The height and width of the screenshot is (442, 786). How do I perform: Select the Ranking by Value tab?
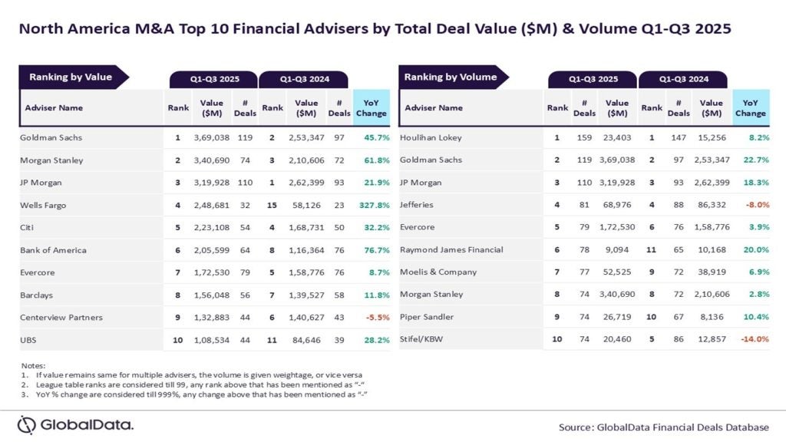tap(71, 77)
